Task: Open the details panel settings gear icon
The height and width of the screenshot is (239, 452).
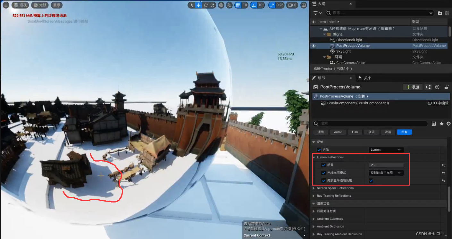Action: [448, 123]
